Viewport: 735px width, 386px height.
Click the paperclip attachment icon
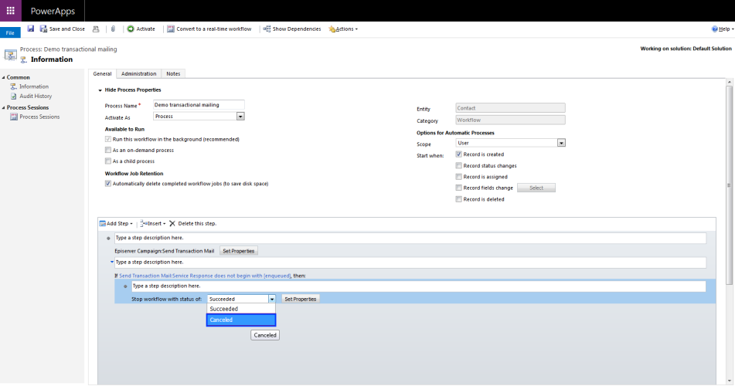(x=113, y=29)
